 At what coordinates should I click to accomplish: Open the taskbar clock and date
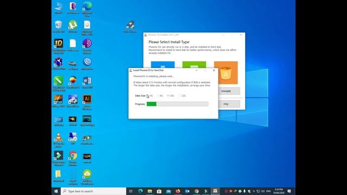(x=278, y=191)
